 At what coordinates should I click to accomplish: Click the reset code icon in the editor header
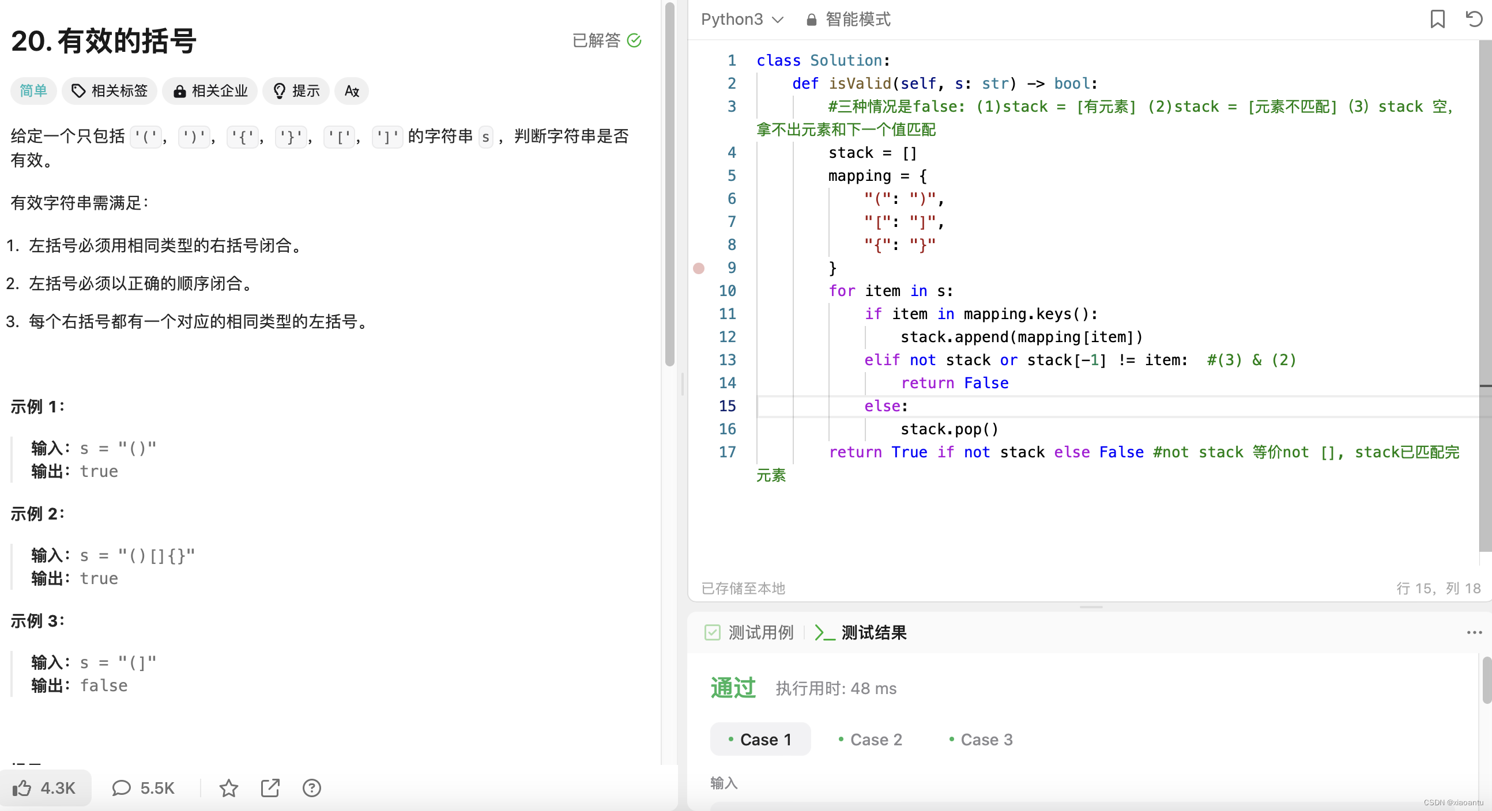(x=1474, y=19)
